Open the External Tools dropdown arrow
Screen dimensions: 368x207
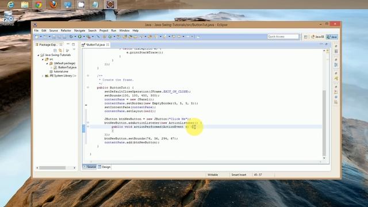[93, 37]
